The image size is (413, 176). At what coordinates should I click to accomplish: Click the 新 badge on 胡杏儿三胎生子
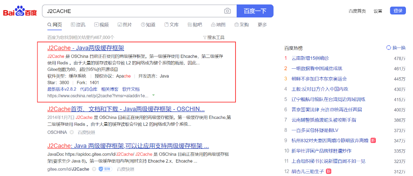329,171
